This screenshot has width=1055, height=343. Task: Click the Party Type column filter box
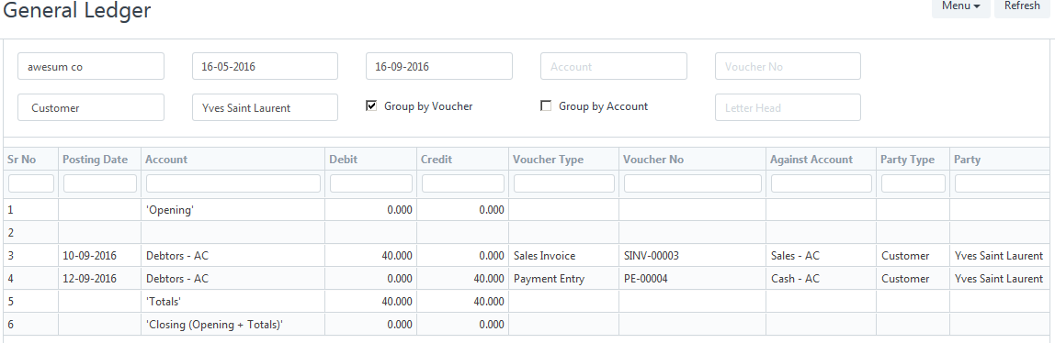(x=913, y=183)
